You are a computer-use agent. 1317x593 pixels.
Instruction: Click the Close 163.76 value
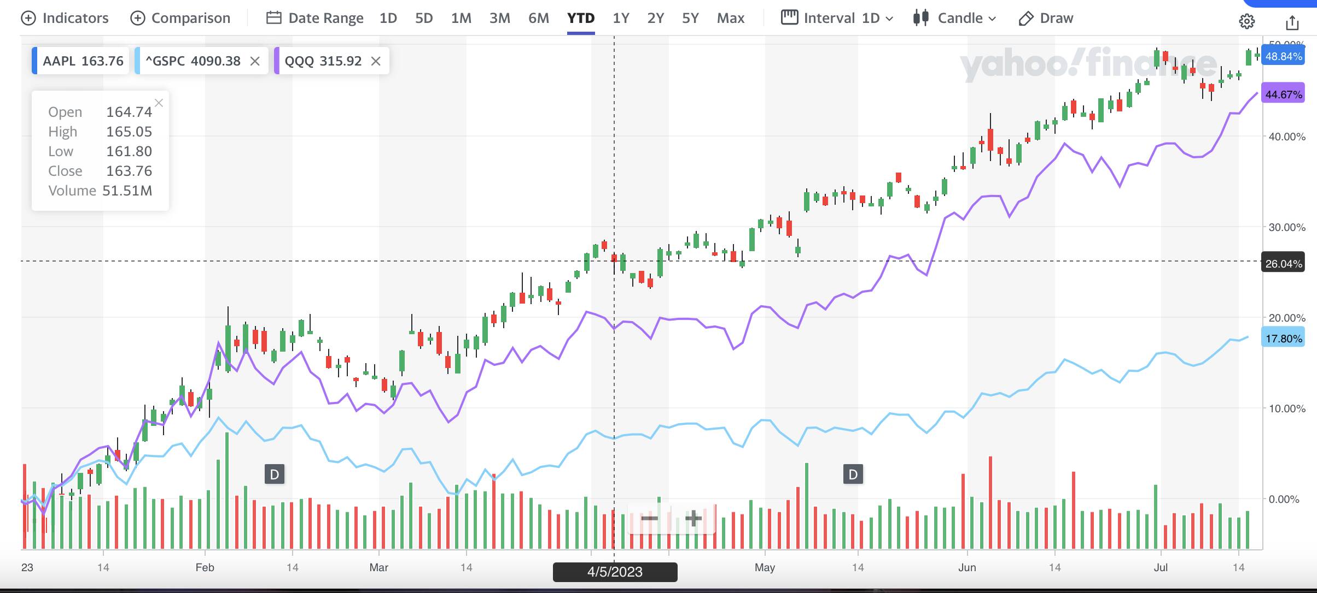pyautogui.click(x=129, y=171)
